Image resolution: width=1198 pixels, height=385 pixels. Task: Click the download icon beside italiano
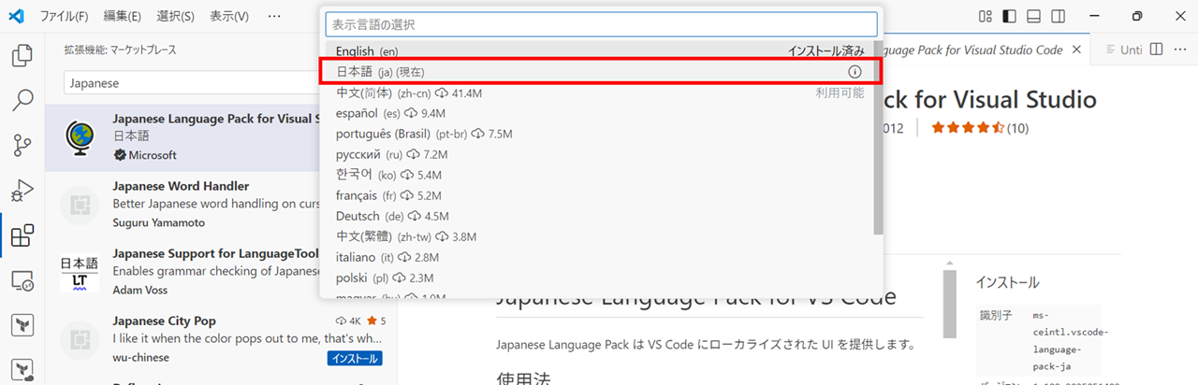click(404, 257)
